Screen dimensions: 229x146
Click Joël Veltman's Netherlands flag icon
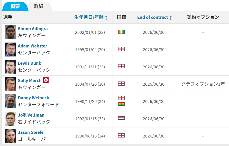(x=121, y=118)
